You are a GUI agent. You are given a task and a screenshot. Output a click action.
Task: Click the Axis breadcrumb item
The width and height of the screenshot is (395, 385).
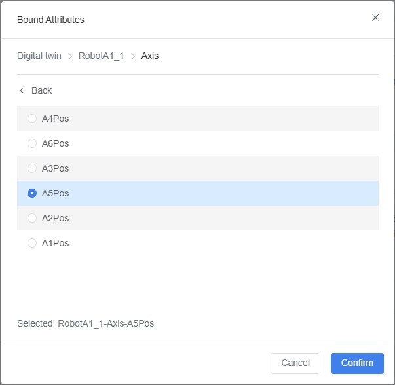(150, 56)
